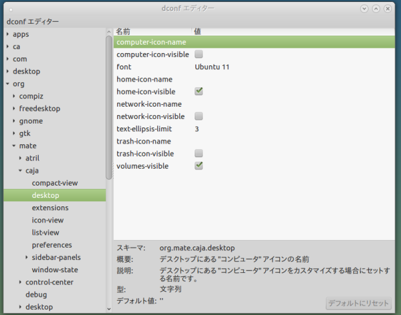Select the text-ellipsis-limit key

pyautogui.click(x=144, y=129)
